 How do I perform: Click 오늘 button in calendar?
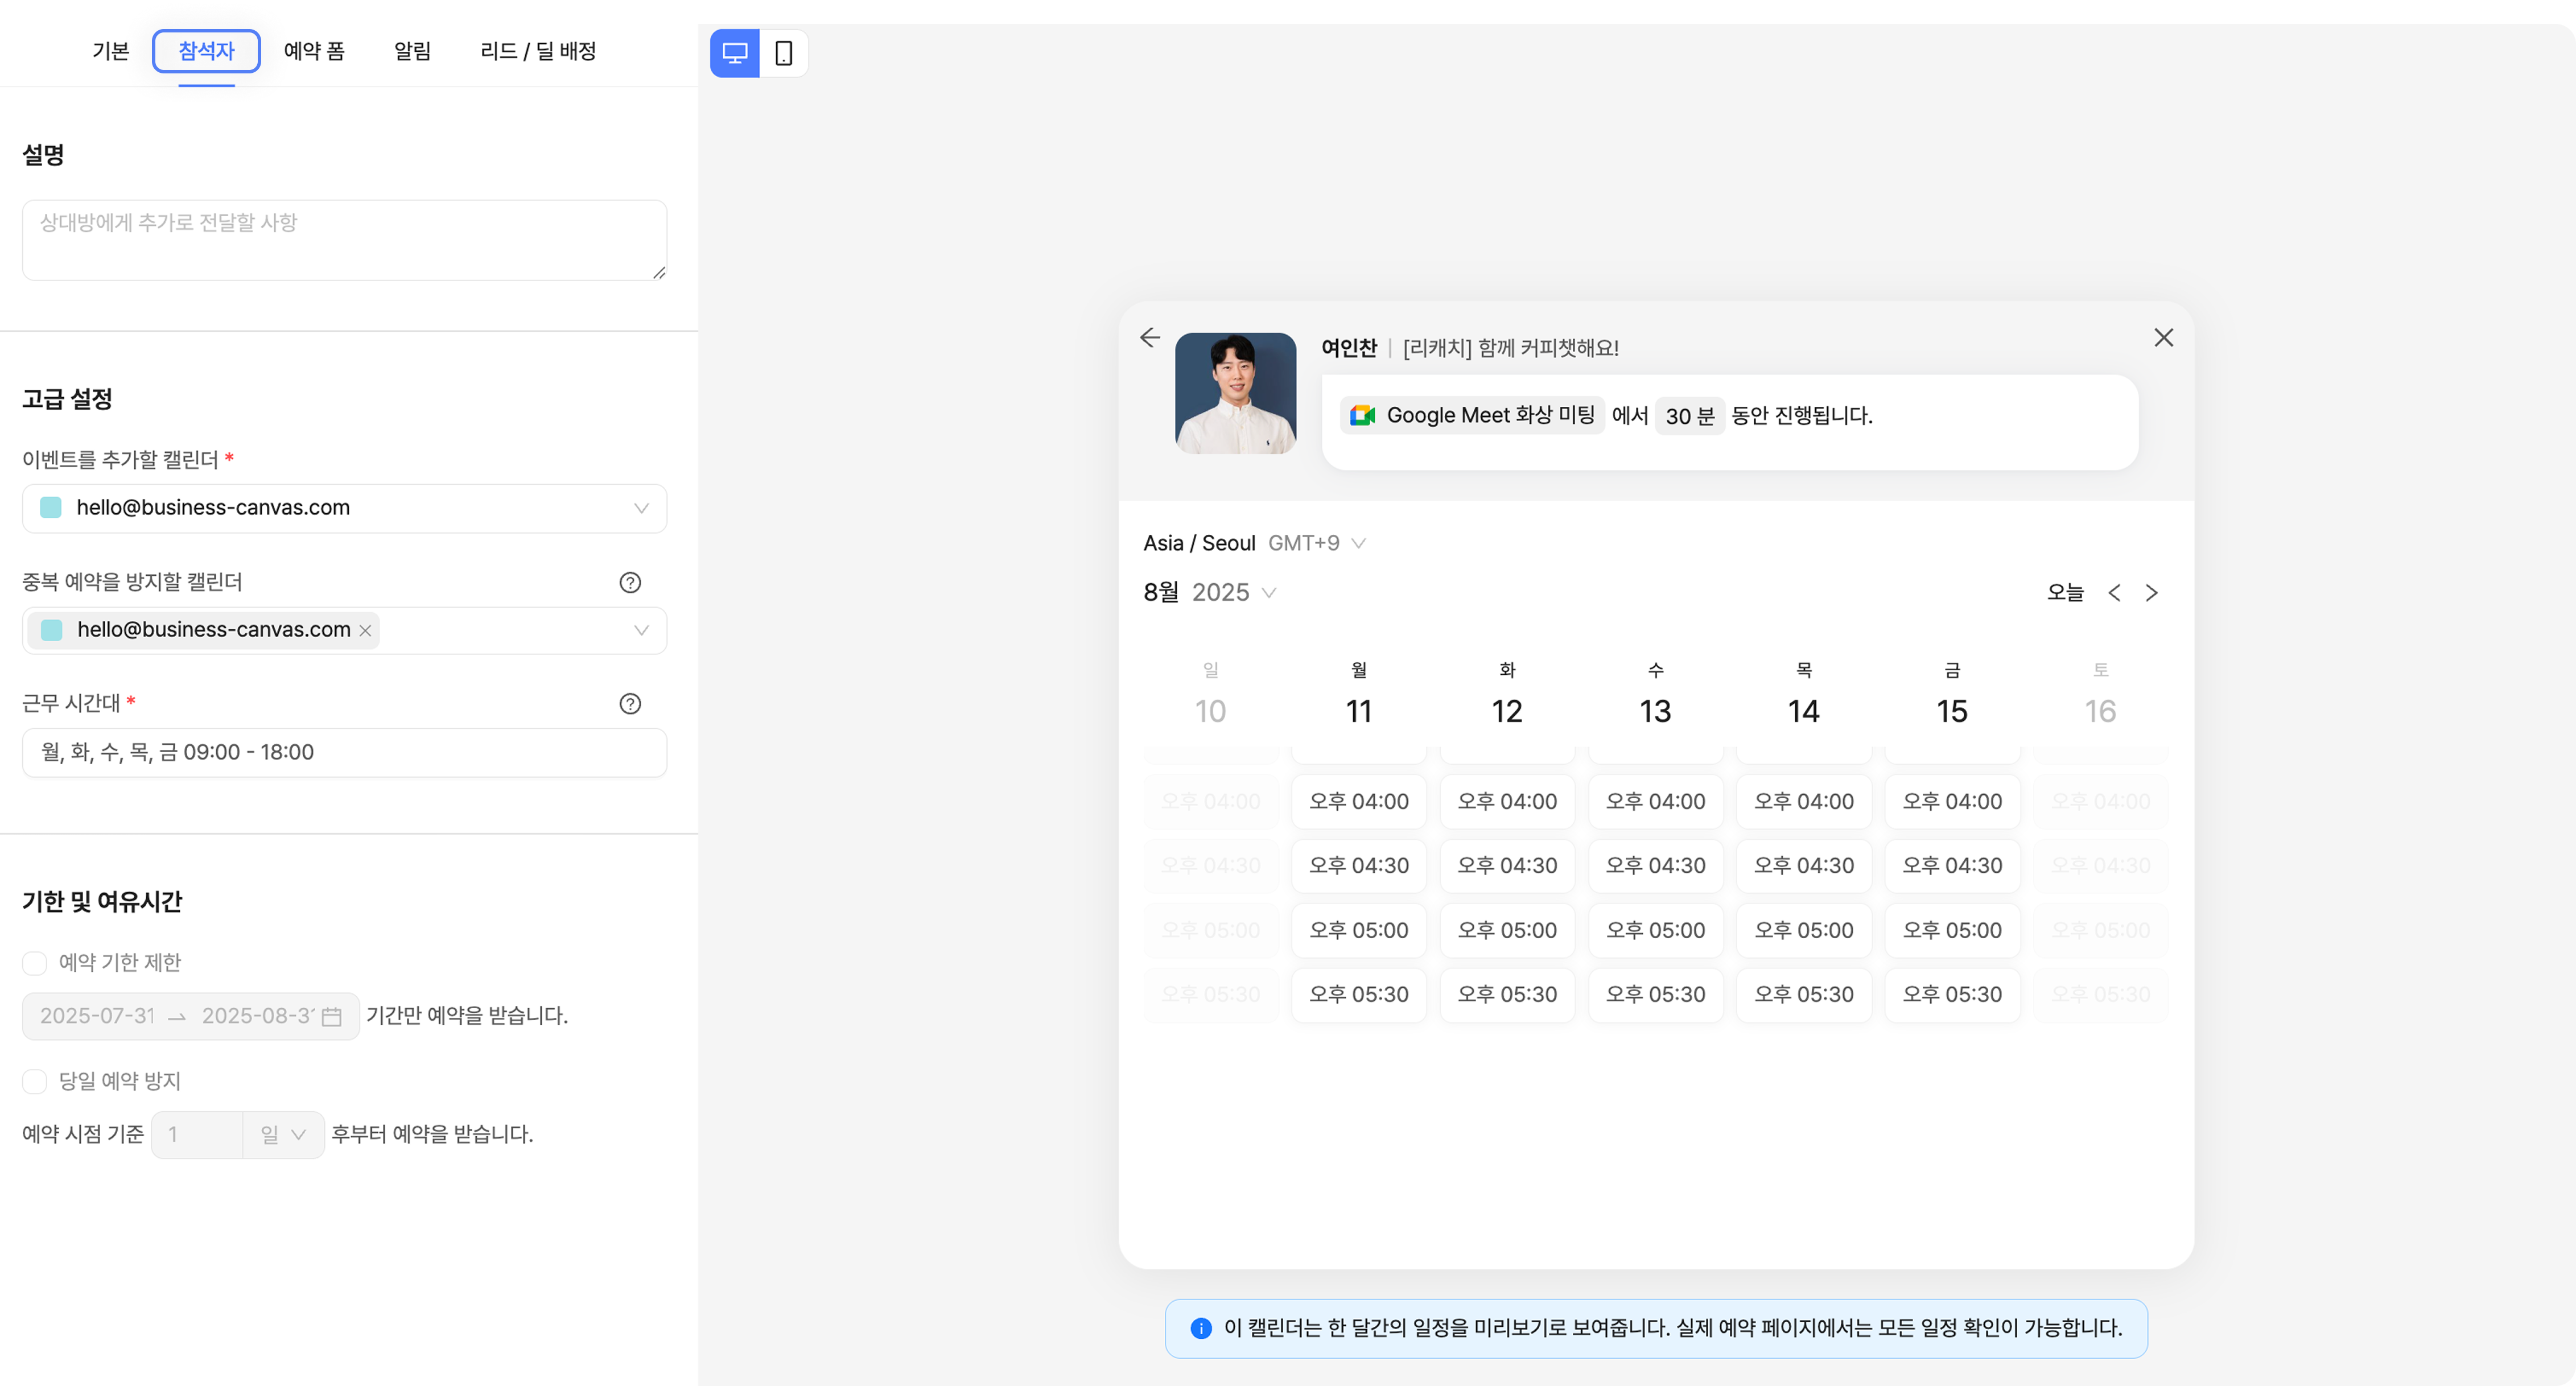click(2065, 593)
